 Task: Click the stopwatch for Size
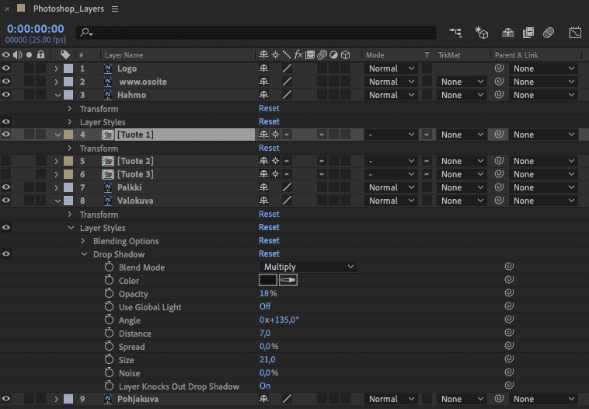[x=109, y=359]
